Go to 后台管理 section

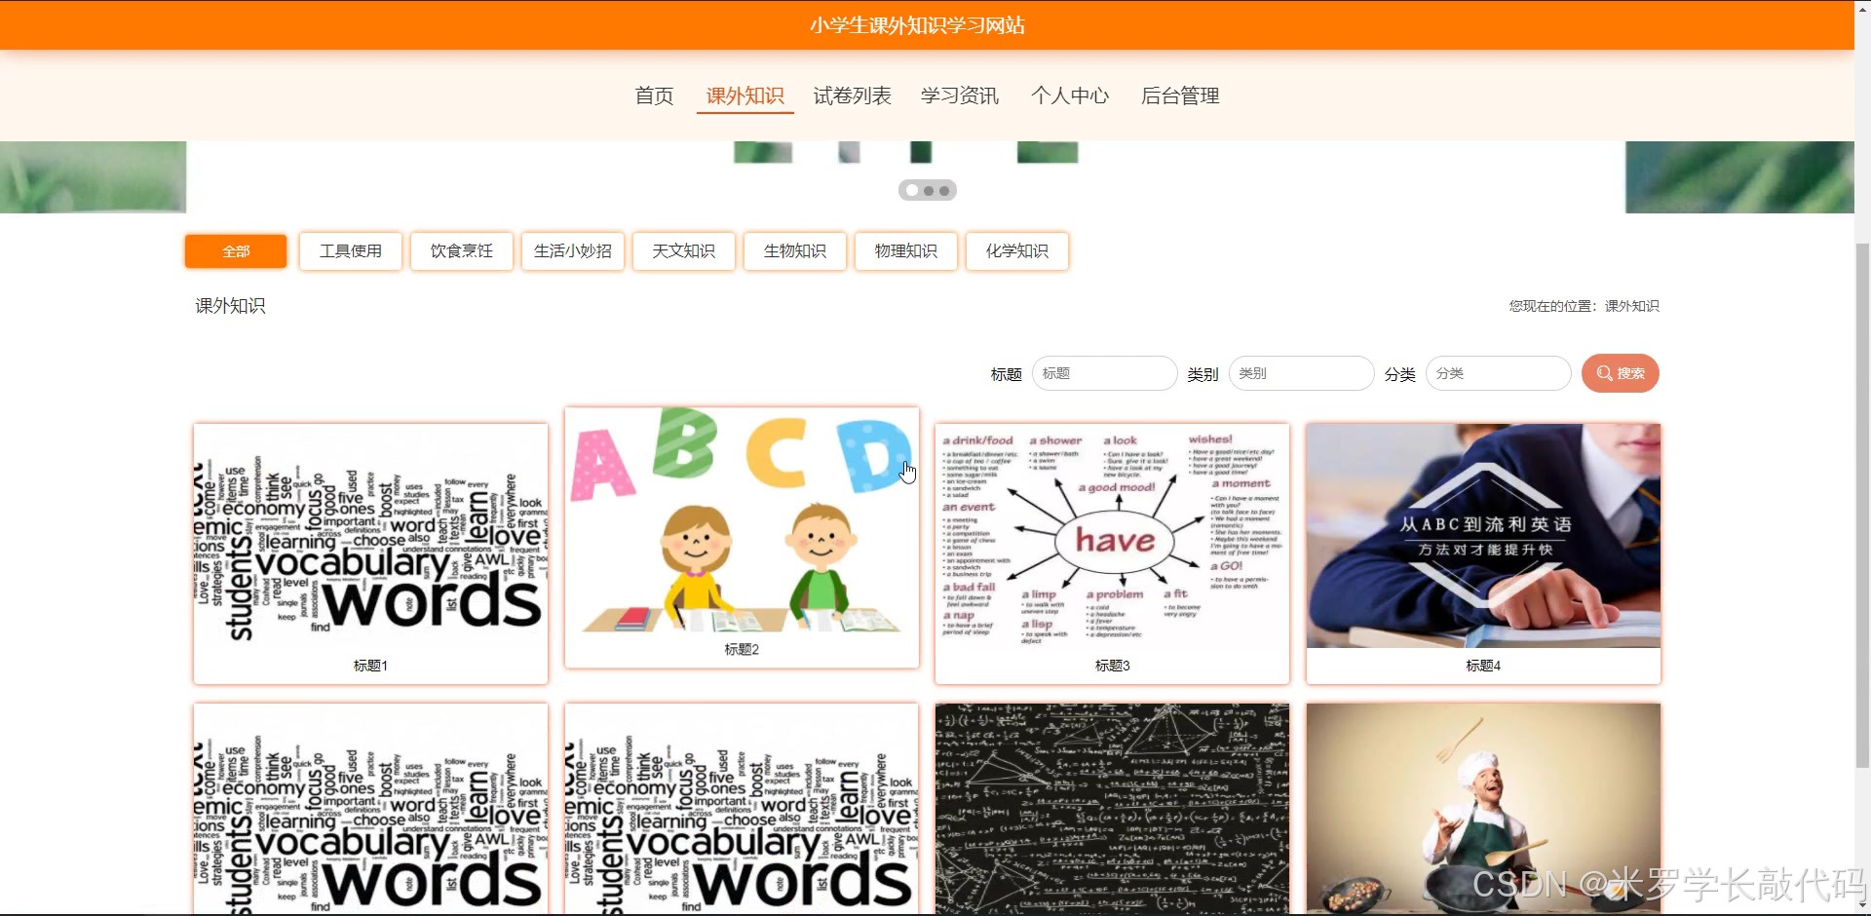[1180, 95]
